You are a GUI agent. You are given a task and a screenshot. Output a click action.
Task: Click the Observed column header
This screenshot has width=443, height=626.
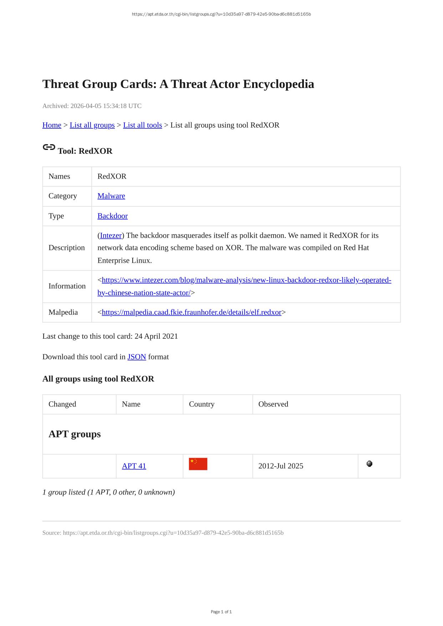pos(273,404)
